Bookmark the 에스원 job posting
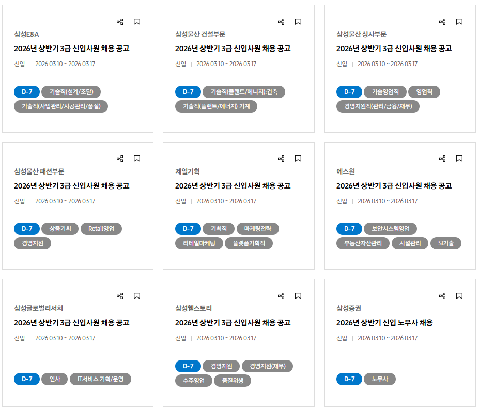Viewport: 479px width, 408px height. (x=459, y=159)
